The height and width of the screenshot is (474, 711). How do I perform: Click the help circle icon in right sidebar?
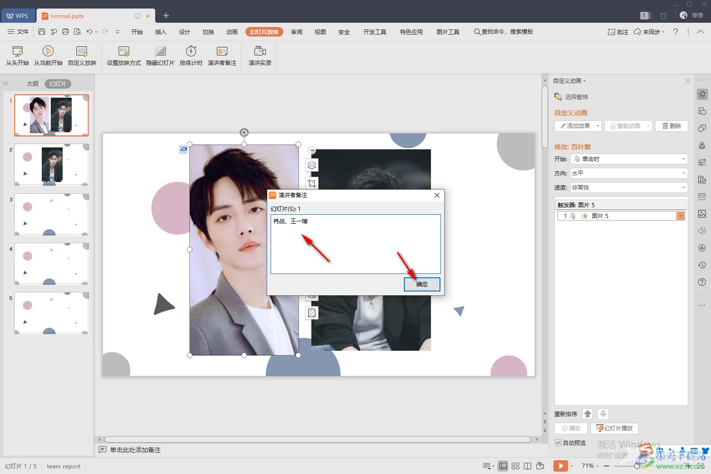702,282
